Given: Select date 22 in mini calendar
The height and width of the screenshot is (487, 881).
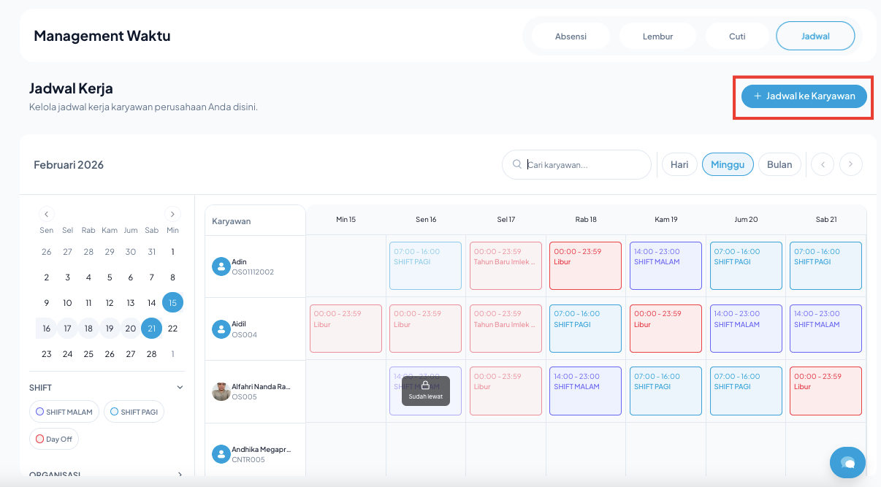Looking at the screenshot, I should point(172,329).
